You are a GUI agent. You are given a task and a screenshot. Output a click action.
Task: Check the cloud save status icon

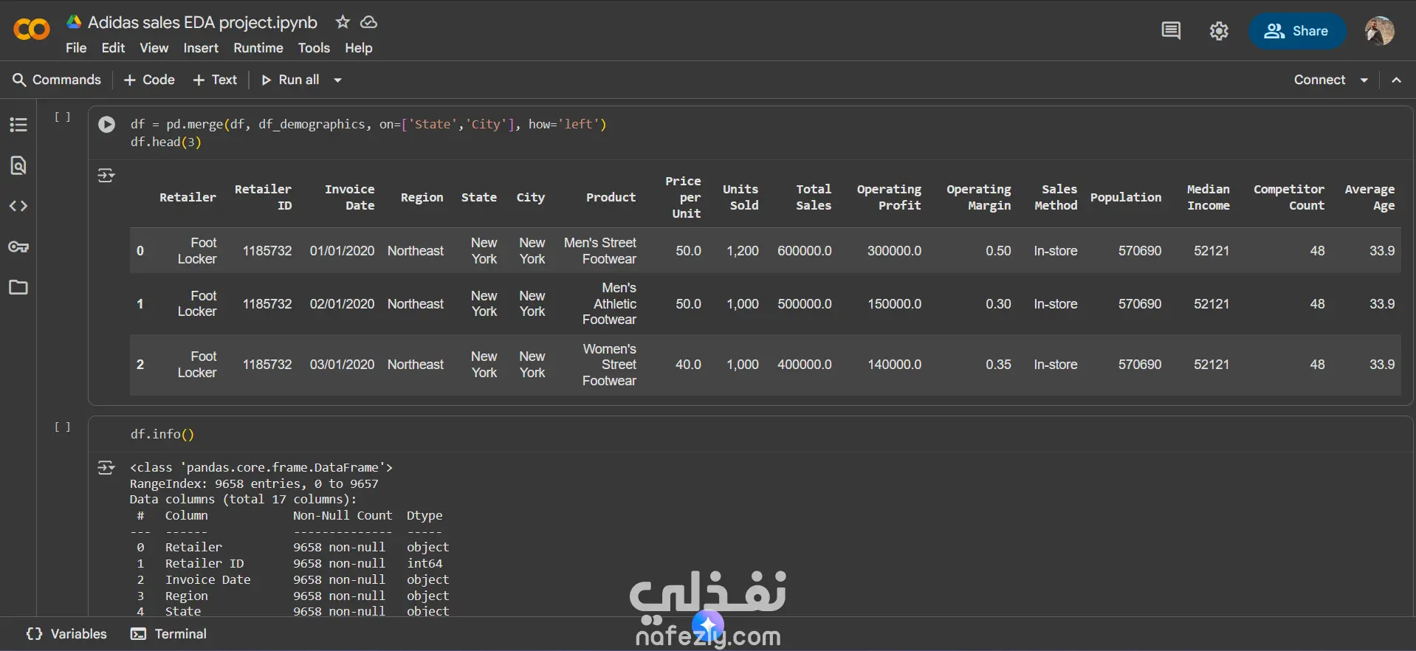368,22
